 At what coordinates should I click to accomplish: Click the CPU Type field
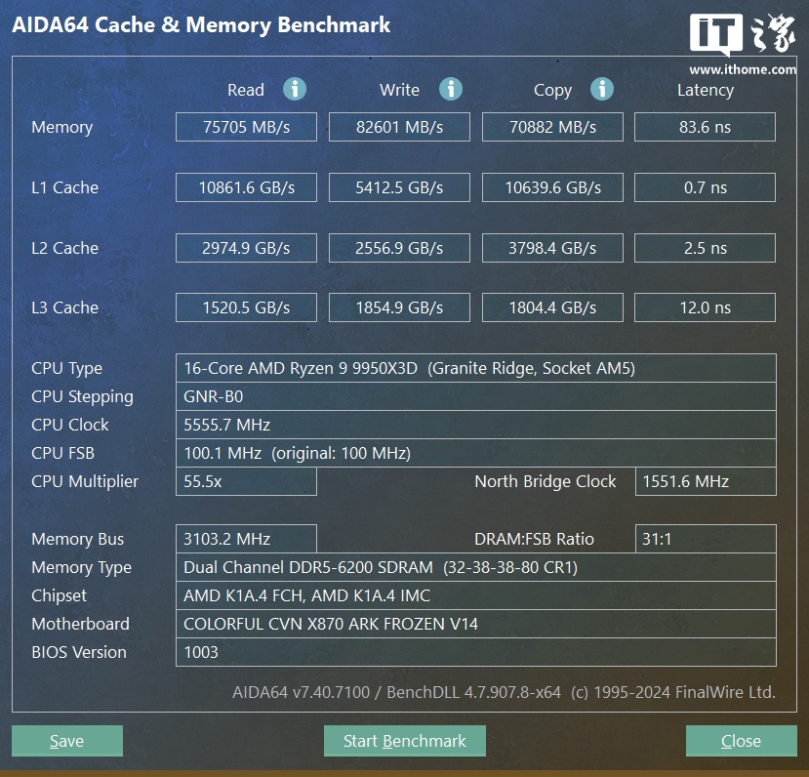click(475, 368)
